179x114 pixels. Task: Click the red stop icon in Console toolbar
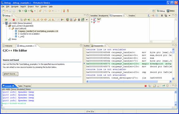[x=146, y=86]
